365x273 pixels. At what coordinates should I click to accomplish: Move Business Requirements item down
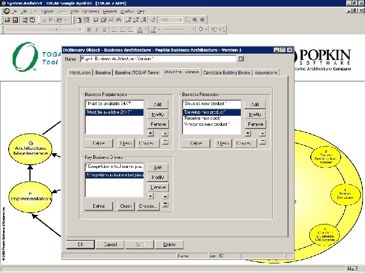point(151,133)
